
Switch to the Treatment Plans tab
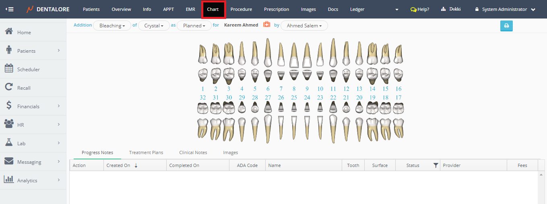point(146,153)
